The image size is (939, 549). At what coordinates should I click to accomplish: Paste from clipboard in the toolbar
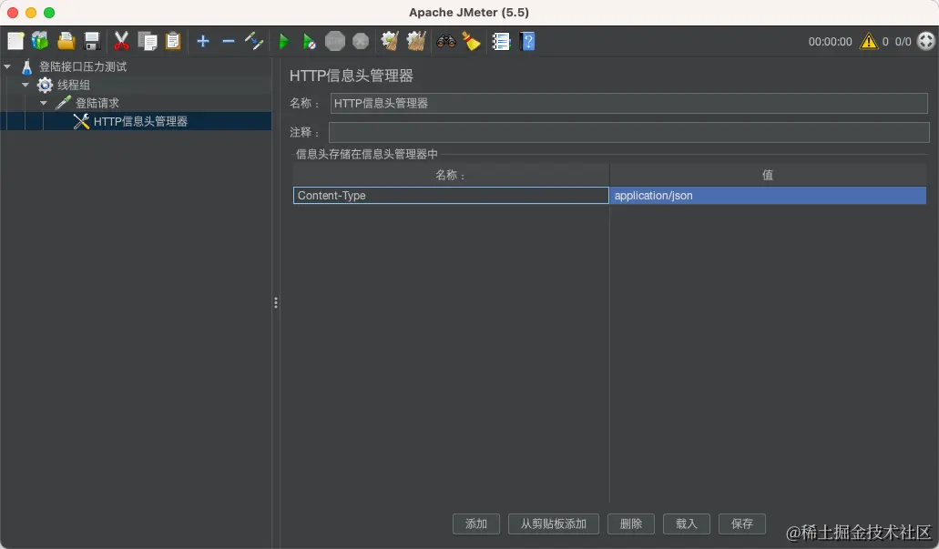coord(173,41)
